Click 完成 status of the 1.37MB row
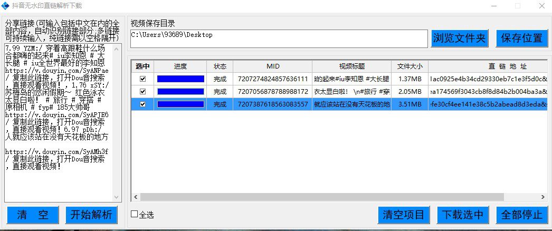 tap(220, 79)
